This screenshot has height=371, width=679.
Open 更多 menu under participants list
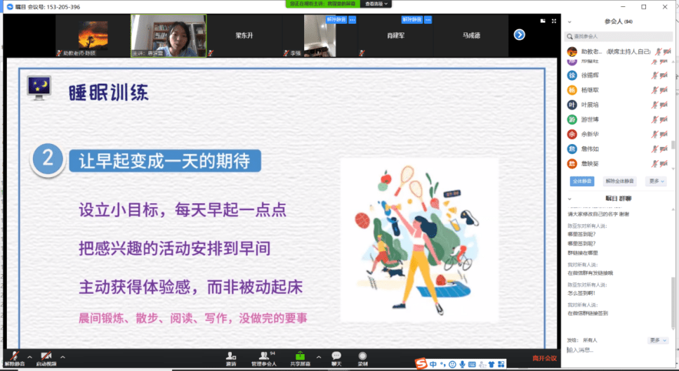click(x=657, y=181)
